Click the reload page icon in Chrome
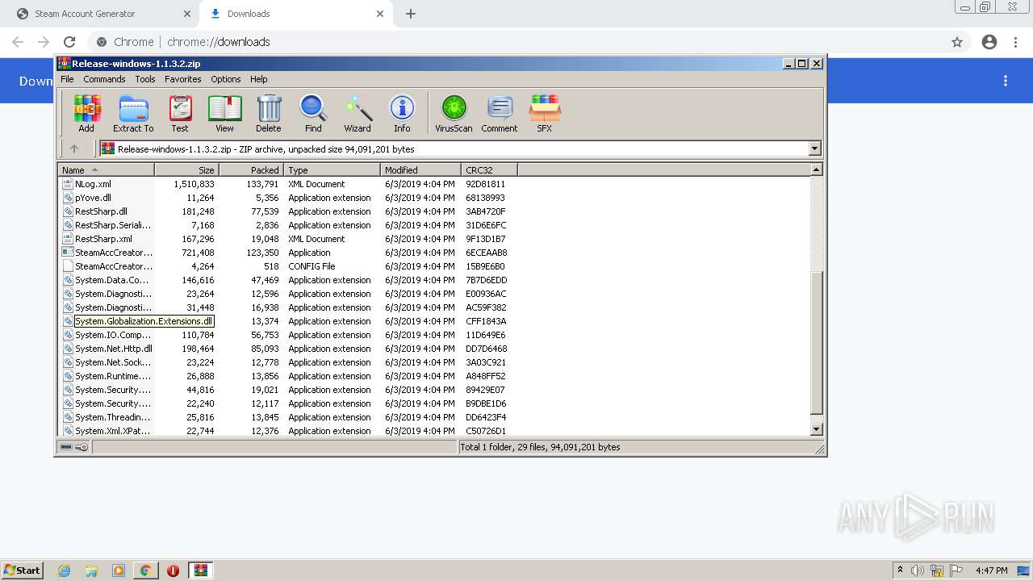 [69, 42]
